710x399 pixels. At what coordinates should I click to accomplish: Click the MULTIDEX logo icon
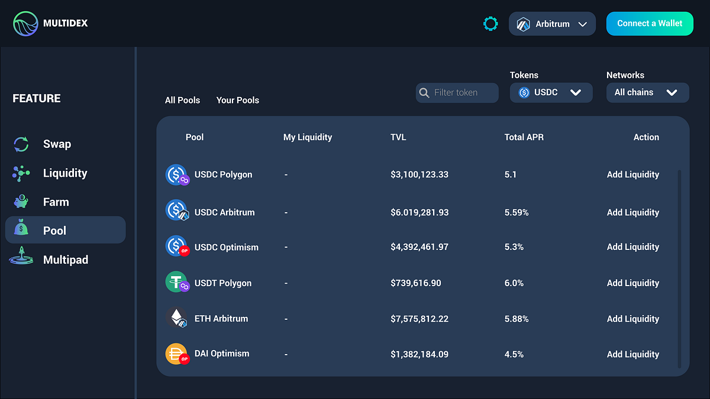coord(25,24)
